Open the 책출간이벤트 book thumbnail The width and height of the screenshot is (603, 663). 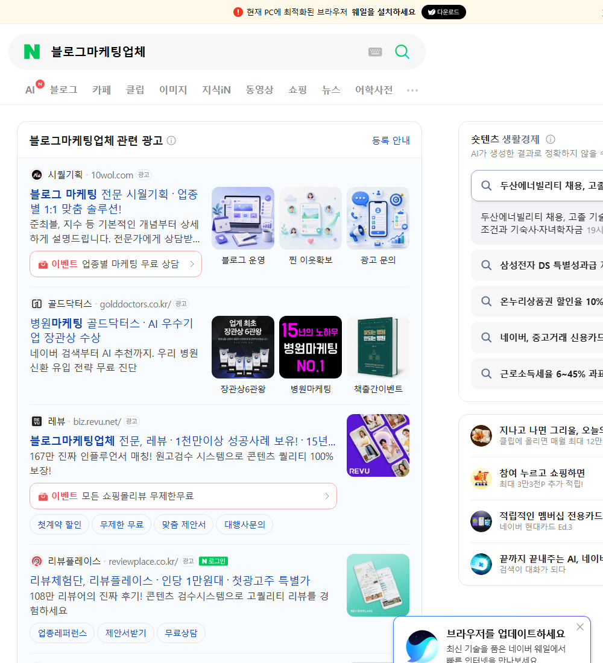click(x=378, y=347)
